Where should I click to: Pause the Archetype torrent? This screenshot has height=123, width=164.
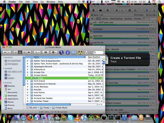(x=151, y=32)
